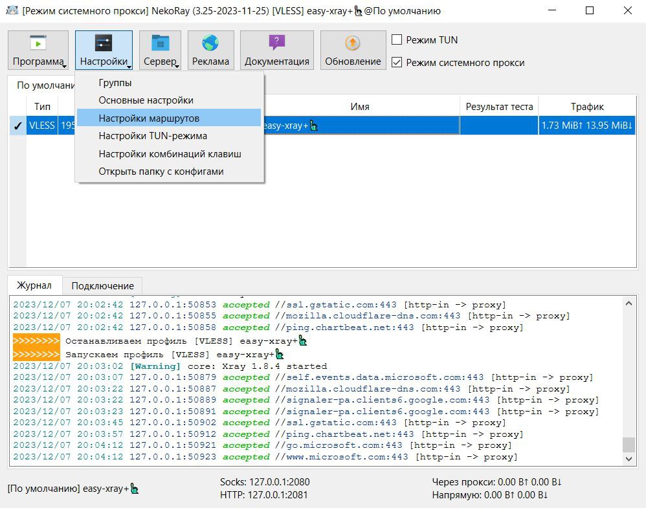Select Настройки маршрутов menu item

(x=149, y=118)
